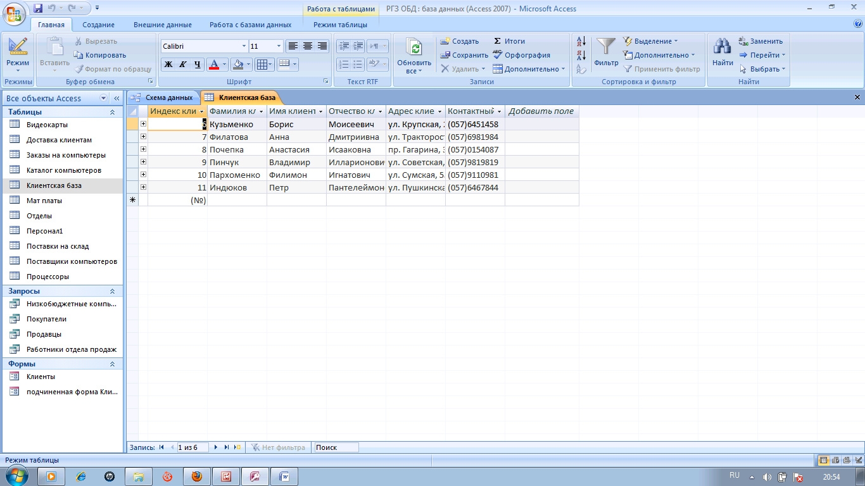Switch to Внешние данные ribbon tab
The image size is (865, 486).
click(x=163, y=25)
